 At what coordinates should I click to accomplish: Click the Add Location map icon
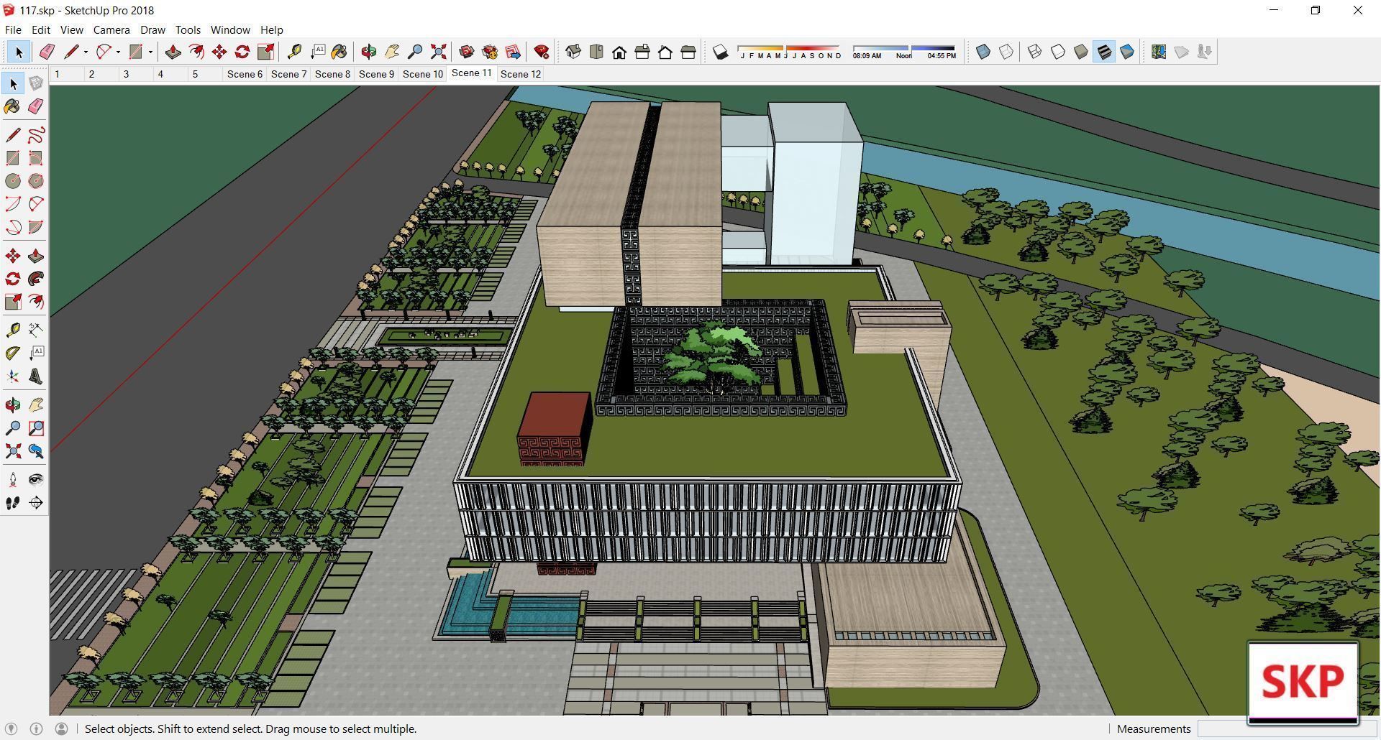tap(1159, 52)
